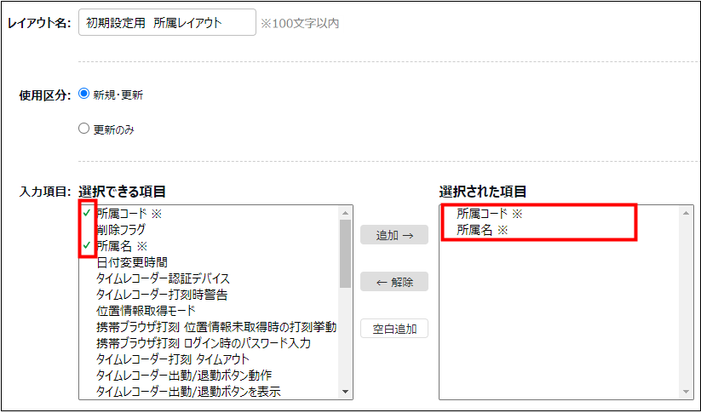The width and height of the screenshot is (701, 413).
Task: Select 所属コード in the selected items list
Action: [x=489, y=214]
